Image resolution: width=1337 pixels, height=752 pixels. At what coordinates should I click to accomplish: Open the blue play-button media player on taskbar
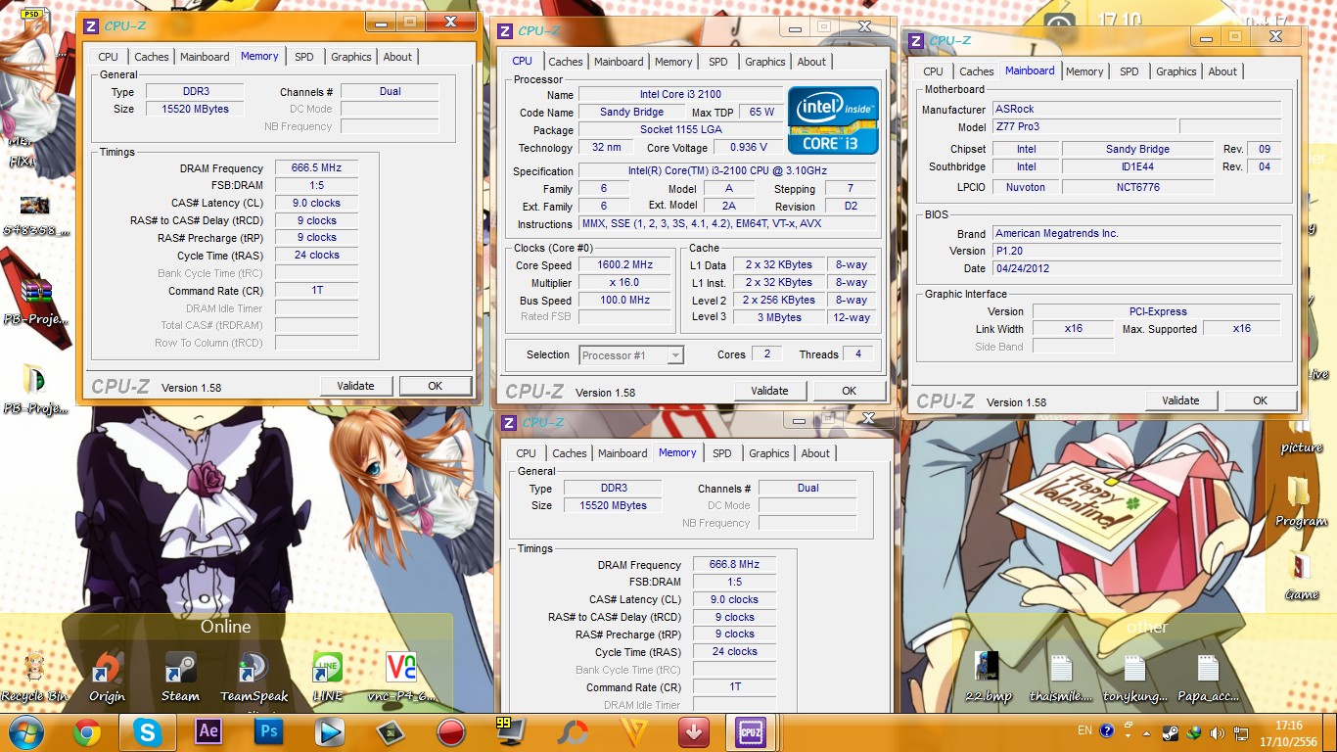(x=330, y=731)
